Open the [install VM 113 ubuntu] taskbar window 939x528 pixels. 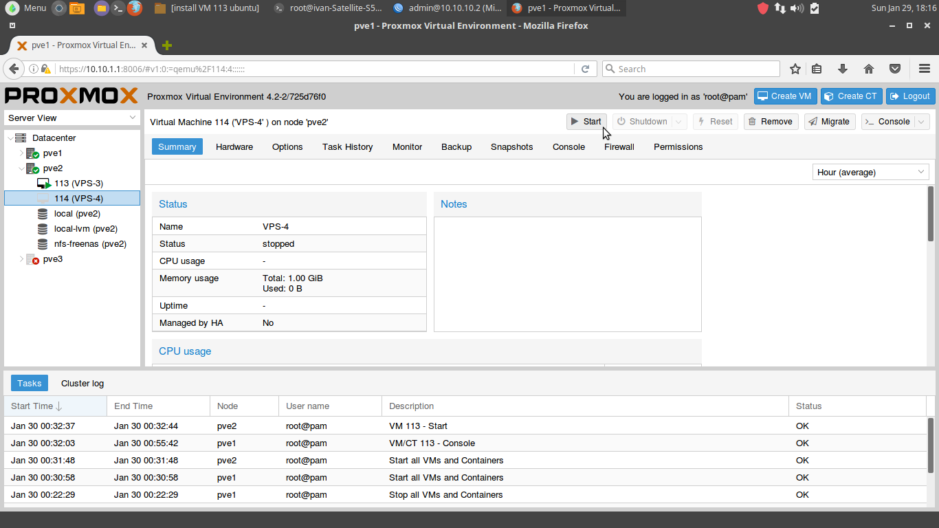point(207,8)
